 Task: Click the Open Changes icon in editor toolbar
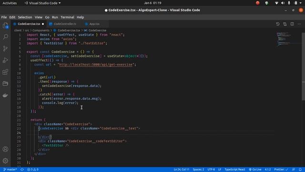285,24
